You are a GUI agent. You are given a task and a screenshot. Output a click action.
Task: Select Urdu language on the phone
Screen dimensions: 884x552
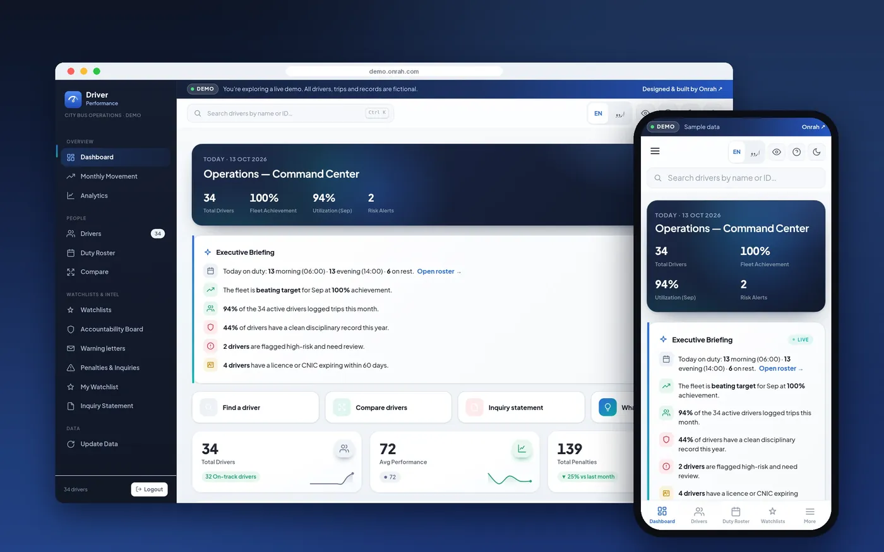tap(755, 152)
